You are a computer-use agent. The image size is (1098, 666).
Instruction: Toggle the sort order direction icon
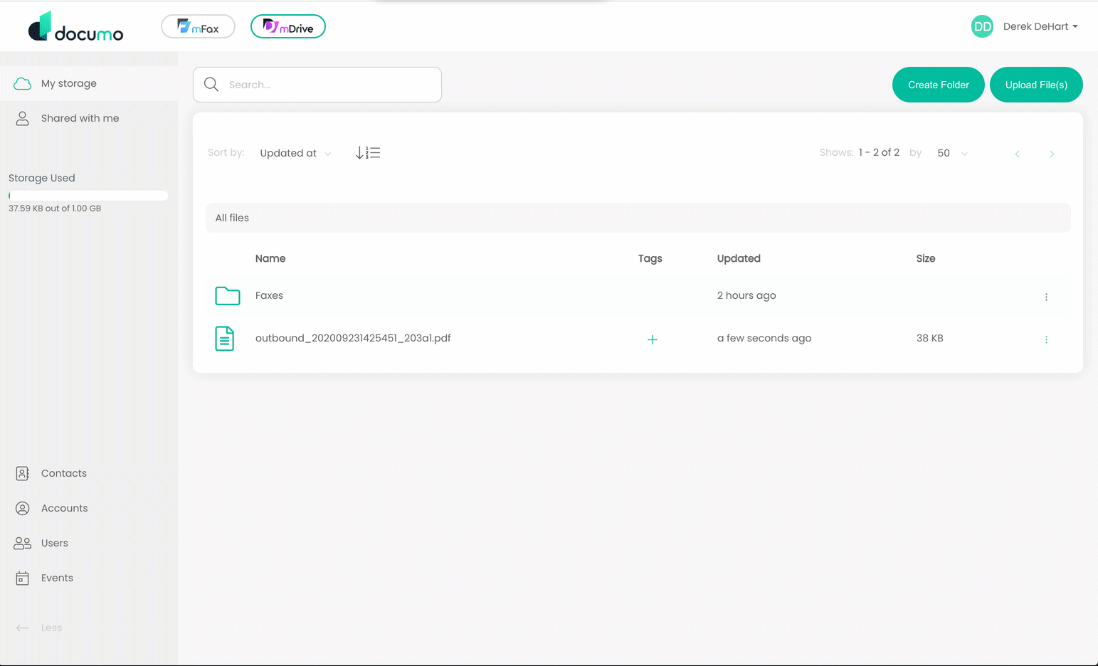point(368,153)
